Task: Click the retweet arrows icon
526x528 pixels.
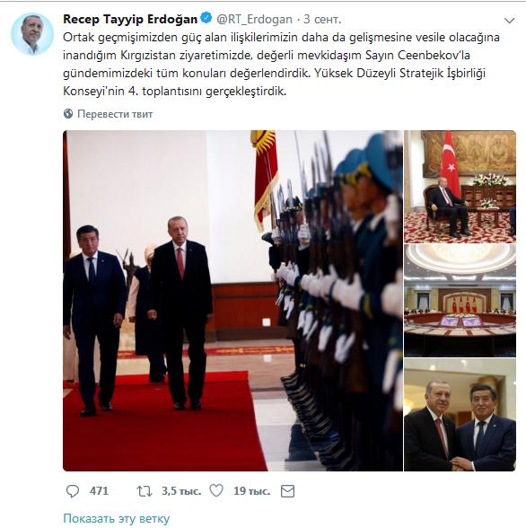Action: (144, 491)
